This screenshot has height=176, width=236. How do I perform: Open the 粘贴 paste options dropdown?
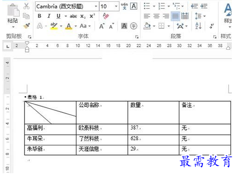click(13, 27)
